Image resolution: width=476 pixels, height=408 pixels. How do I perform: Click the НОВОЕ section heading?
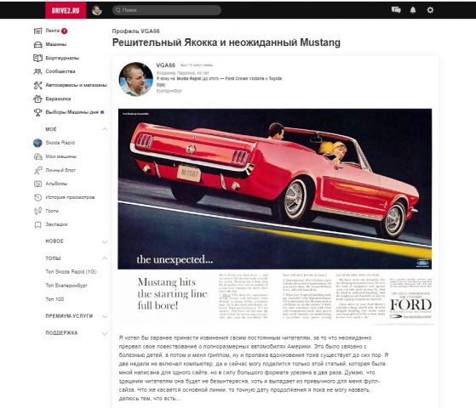pos(54,241)
